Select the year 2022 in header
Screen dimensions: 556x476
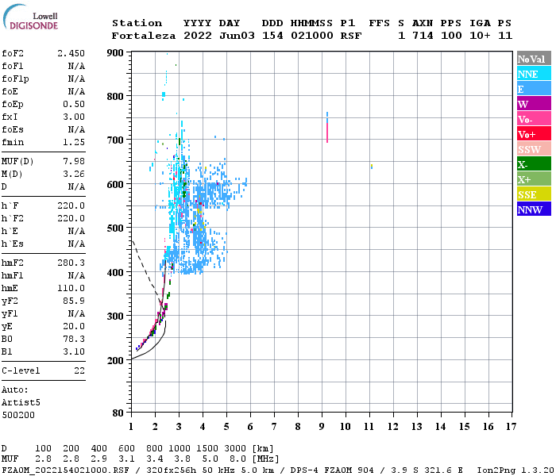click(x=198, y=36)
